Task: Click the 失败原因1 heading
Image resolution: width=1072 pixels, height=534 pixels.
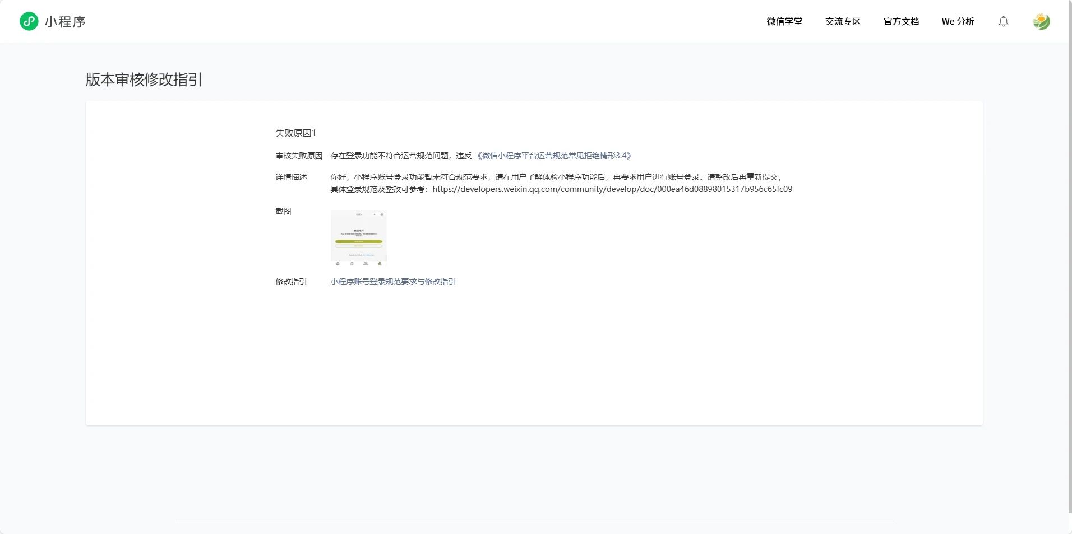Action: coord(295,133)
